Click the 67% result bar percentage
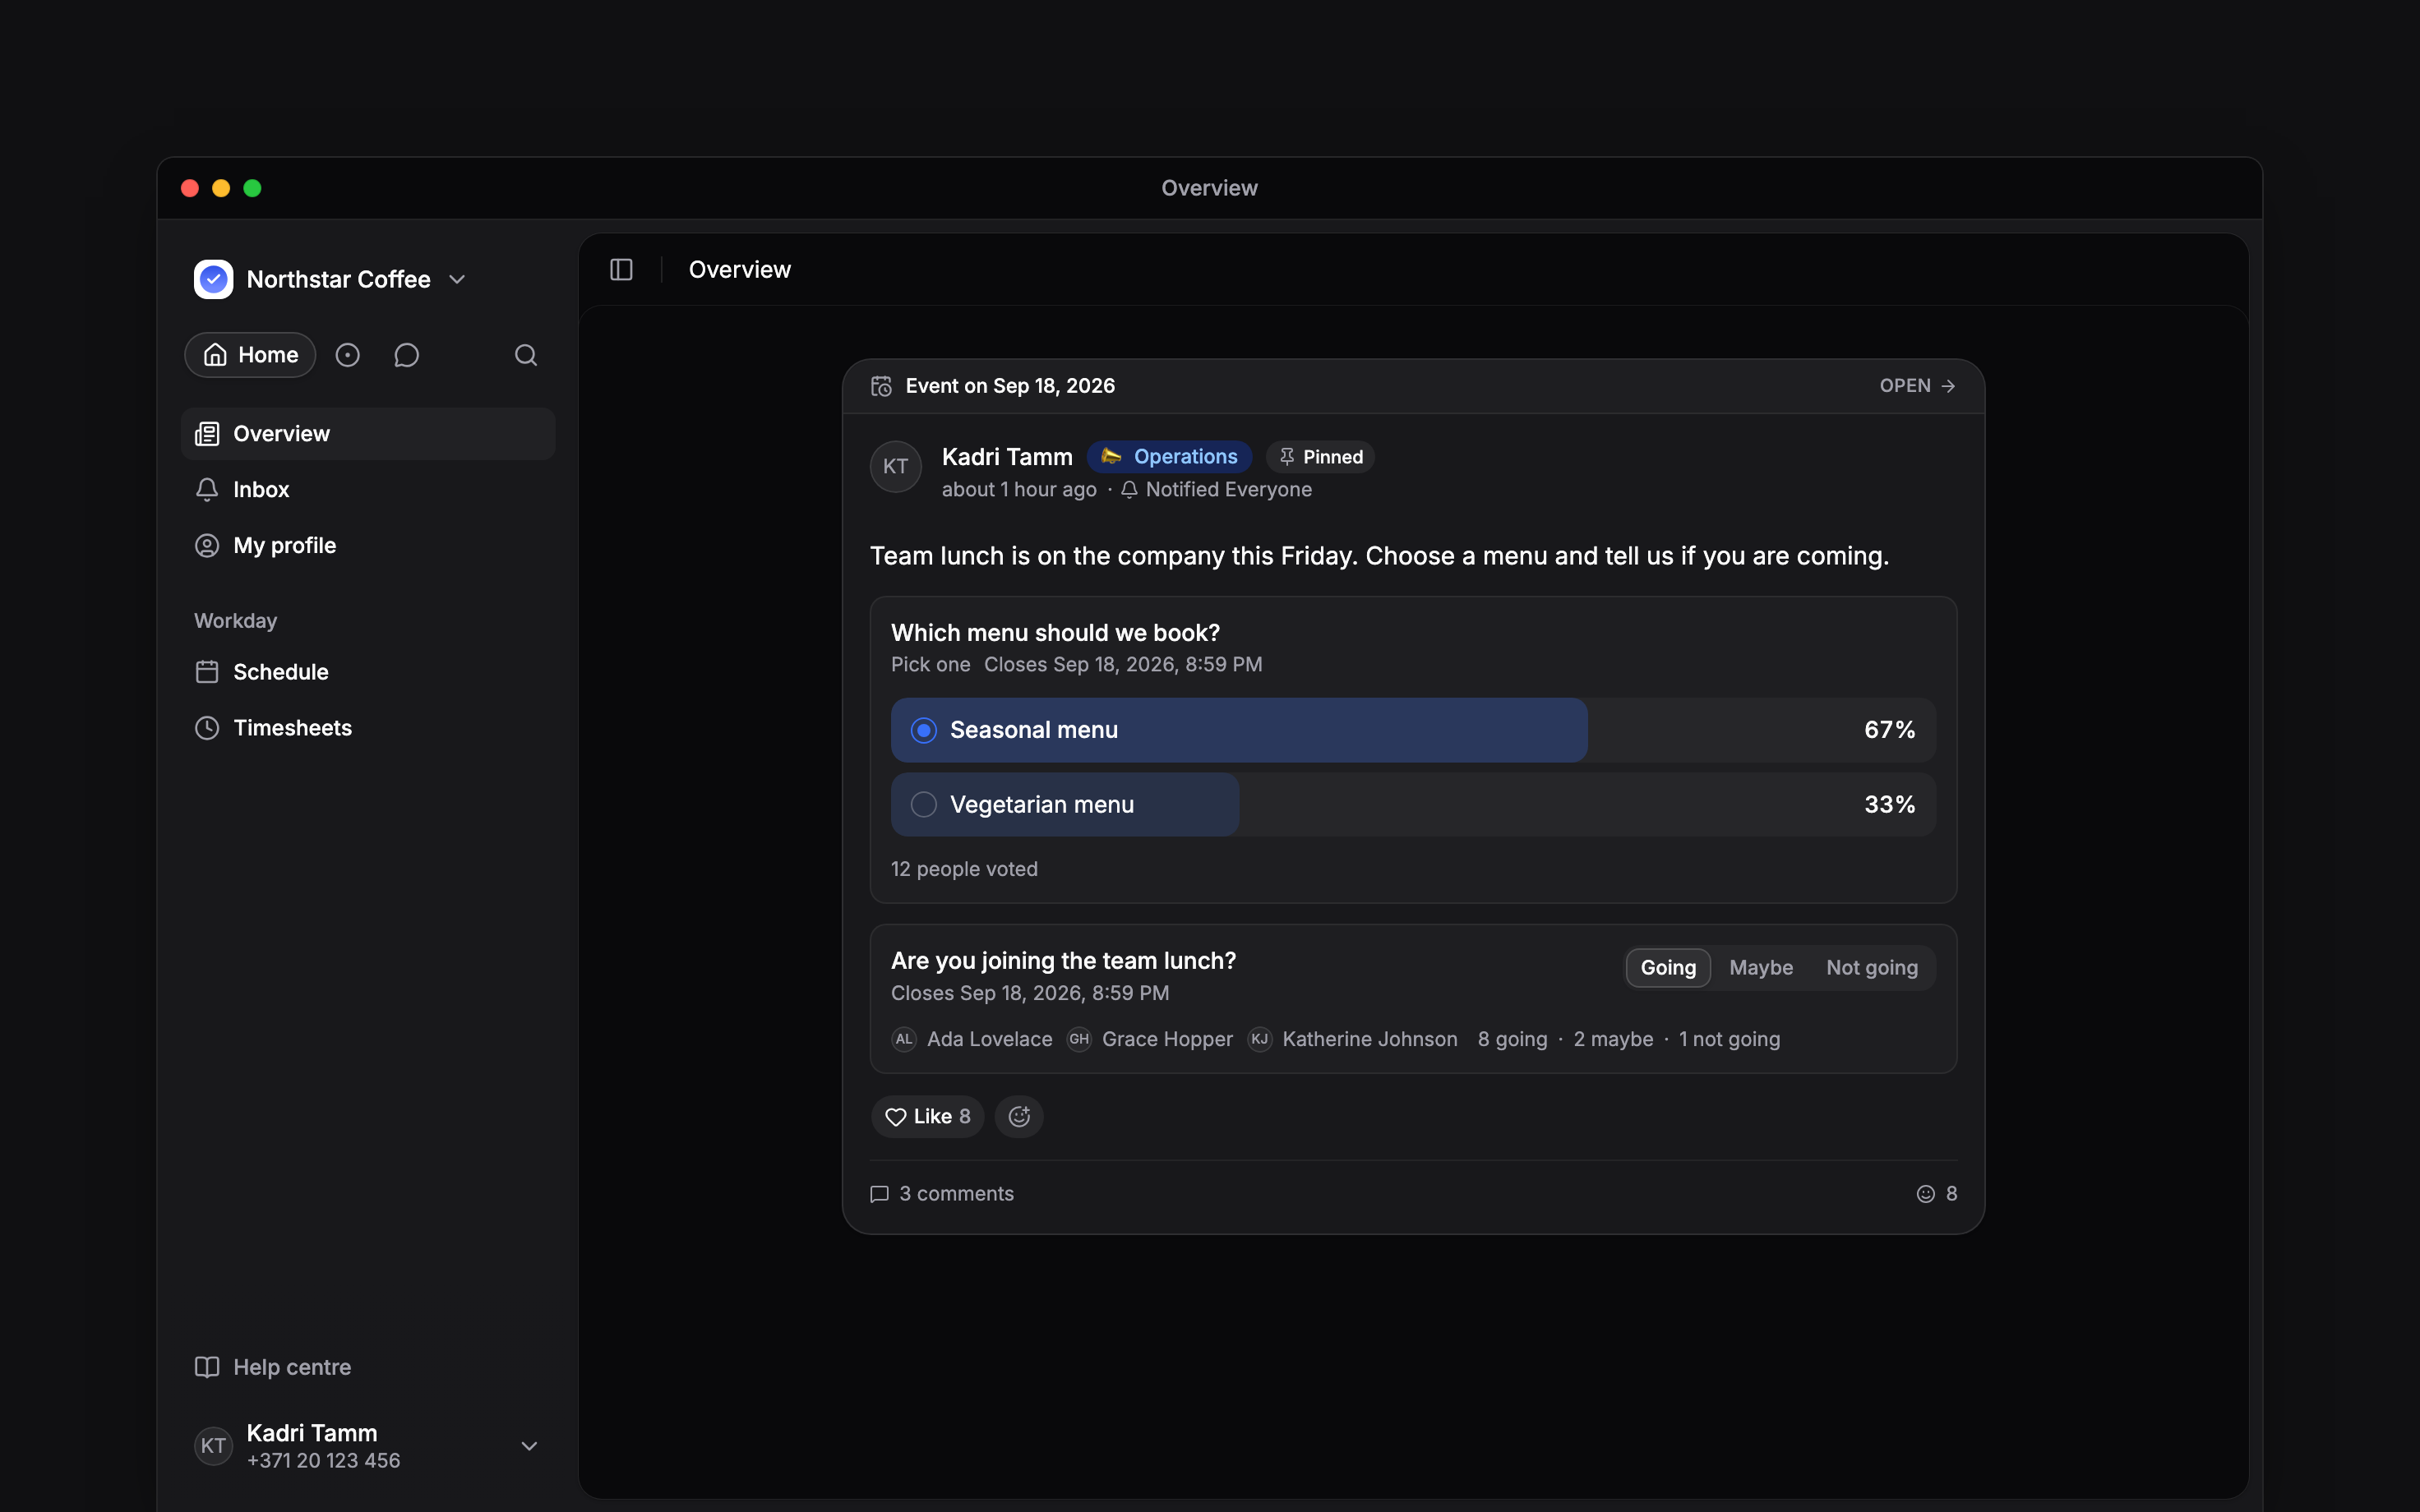 click(x=1889, y=730)
